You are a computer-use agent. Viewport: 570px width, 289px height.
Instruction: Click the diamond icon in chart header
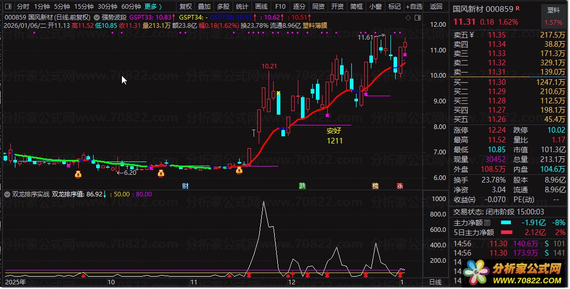[x=408, y=17]
